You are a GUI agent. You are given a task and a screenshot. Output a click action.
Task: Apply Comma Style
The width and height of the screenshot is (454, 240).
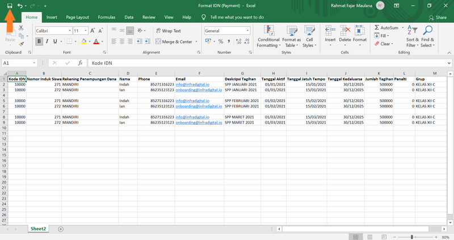click(229, 41)
